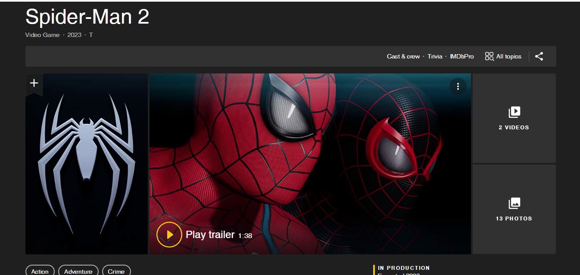Click the 2023 release year link
The height and width of the screenshot is (275, 580).
(75, 35)
